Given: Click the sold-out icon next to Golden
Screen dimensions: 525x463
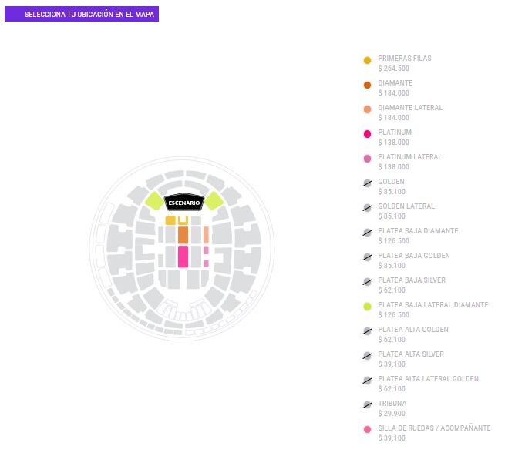Looking at the screenshot, I should (368, 183).
